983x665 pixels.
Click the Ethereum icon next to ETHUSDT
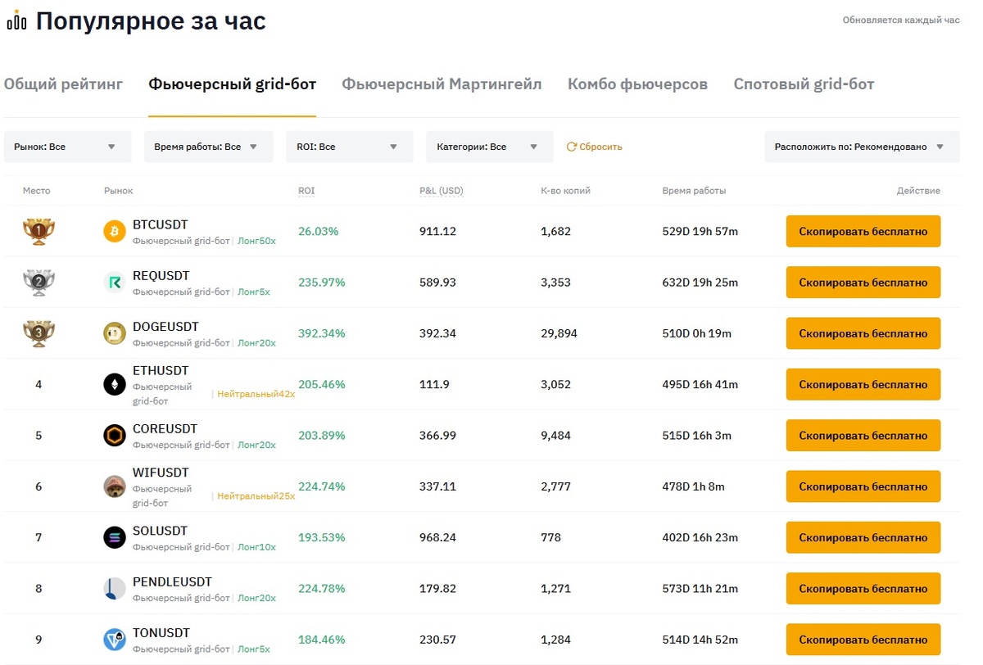click(x=114, y=384)
